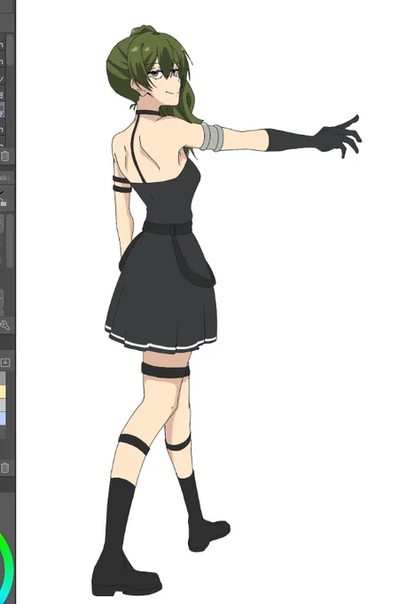This screenshot has width=407, height=604.
Task: Click the lock icon in the left panel
Action: [x=3, y=202]
